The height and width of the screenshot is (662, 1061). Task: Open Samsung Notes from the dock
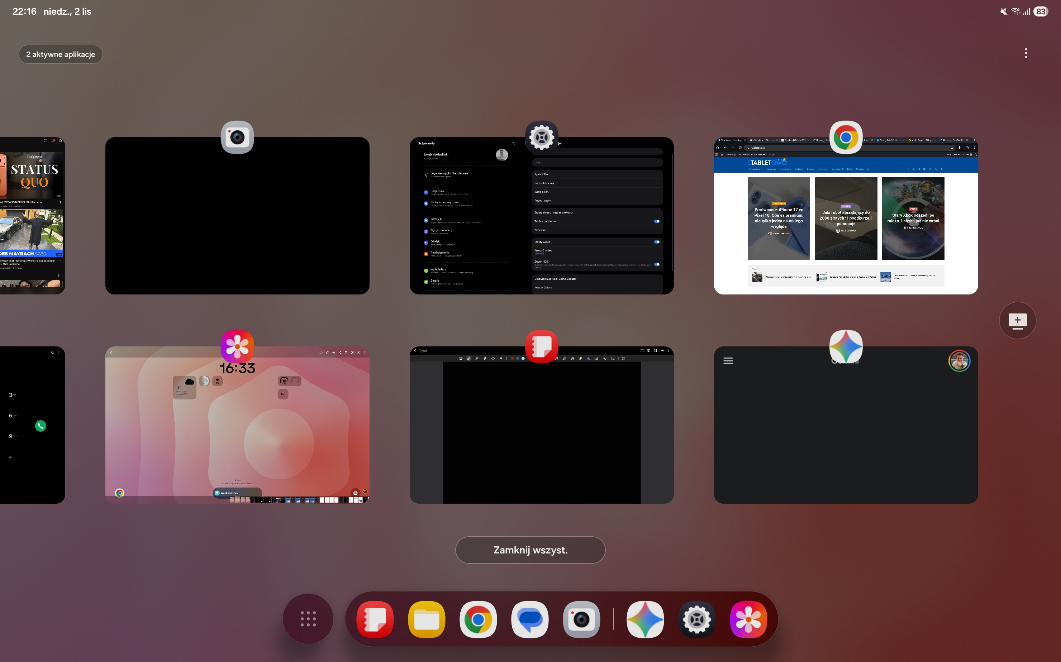point(375,619)
